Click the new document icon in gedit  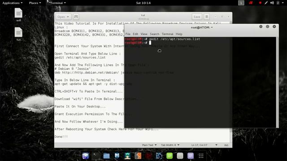point(76,17)
